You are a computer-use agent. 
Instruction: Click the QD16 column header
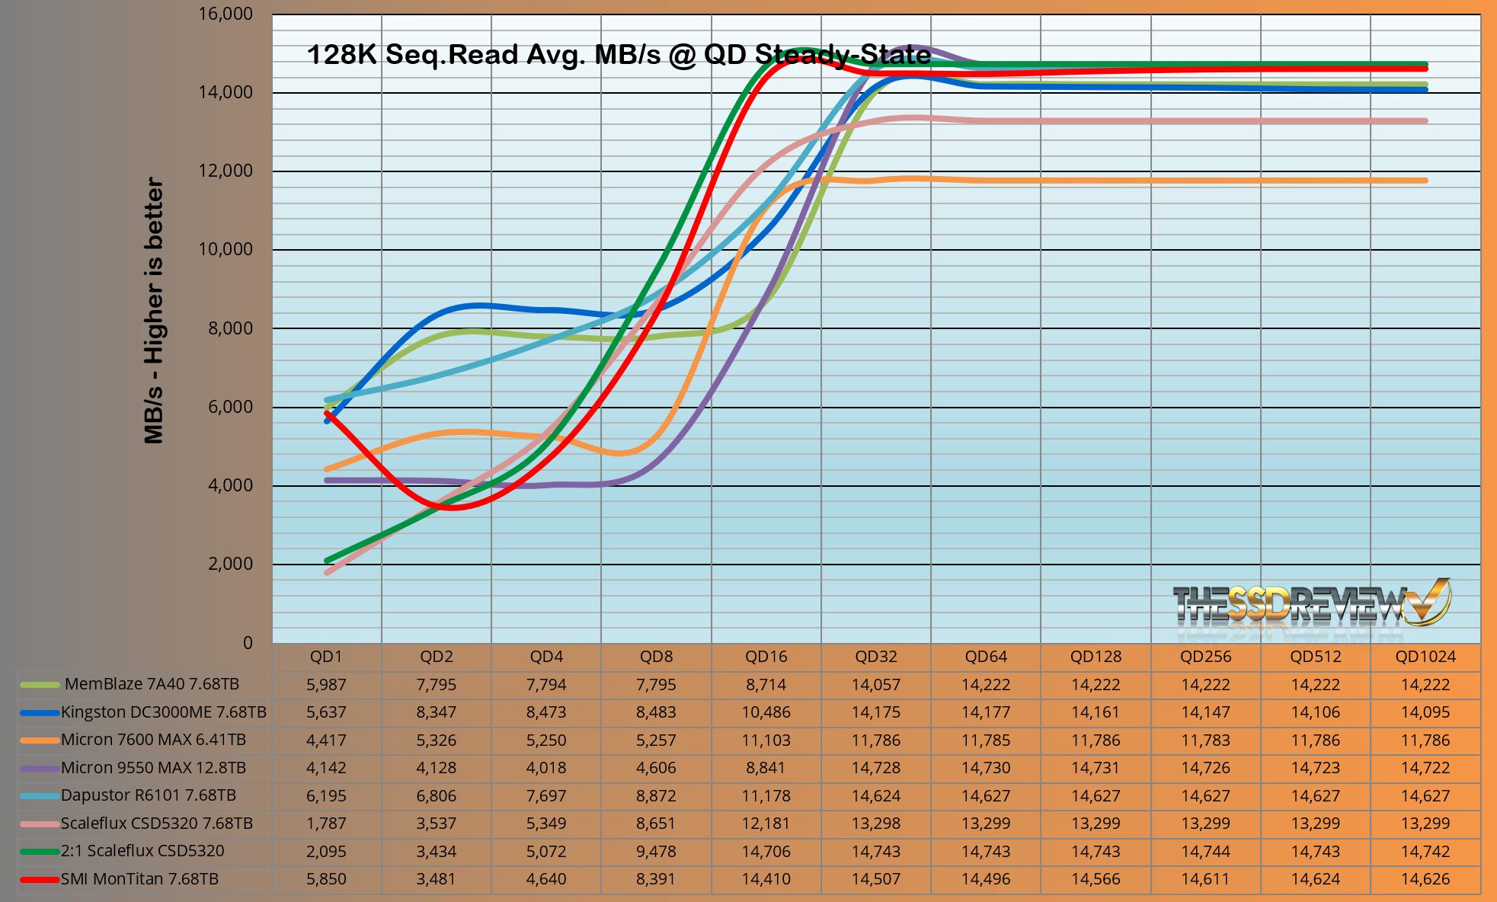tap(766, 657)
